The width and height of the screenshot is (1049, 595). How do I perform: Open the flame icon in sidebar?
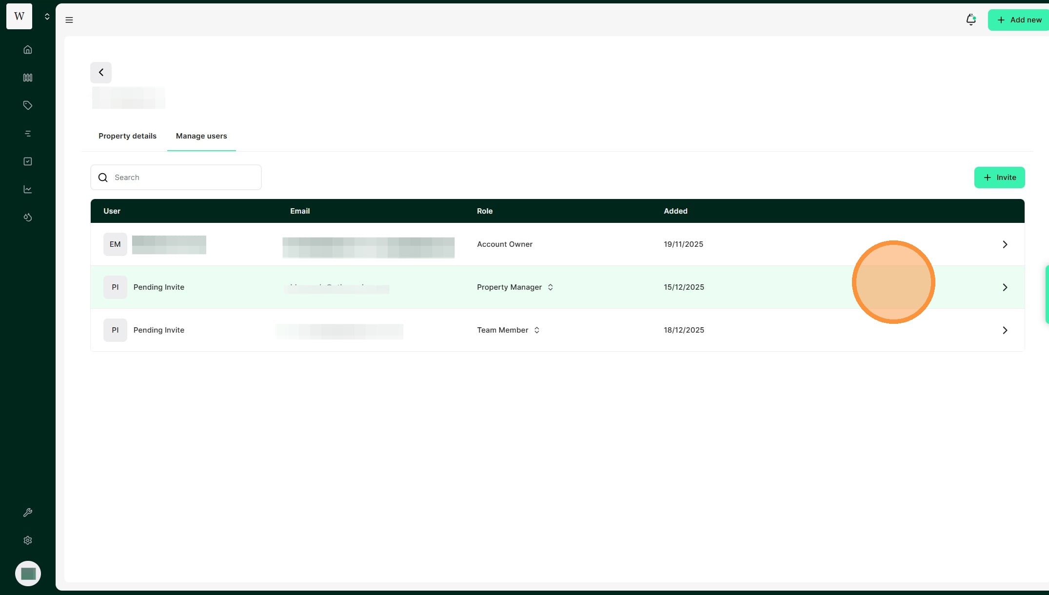(28, 218)
